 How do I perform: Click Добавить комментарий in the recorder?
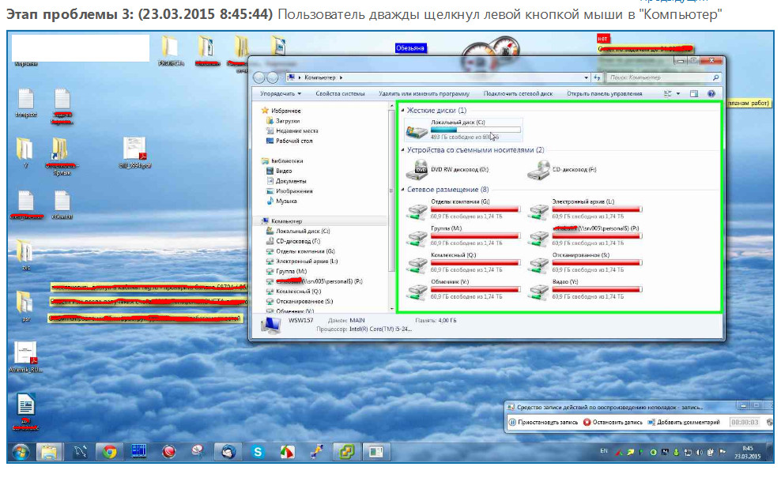coord(684,422)
